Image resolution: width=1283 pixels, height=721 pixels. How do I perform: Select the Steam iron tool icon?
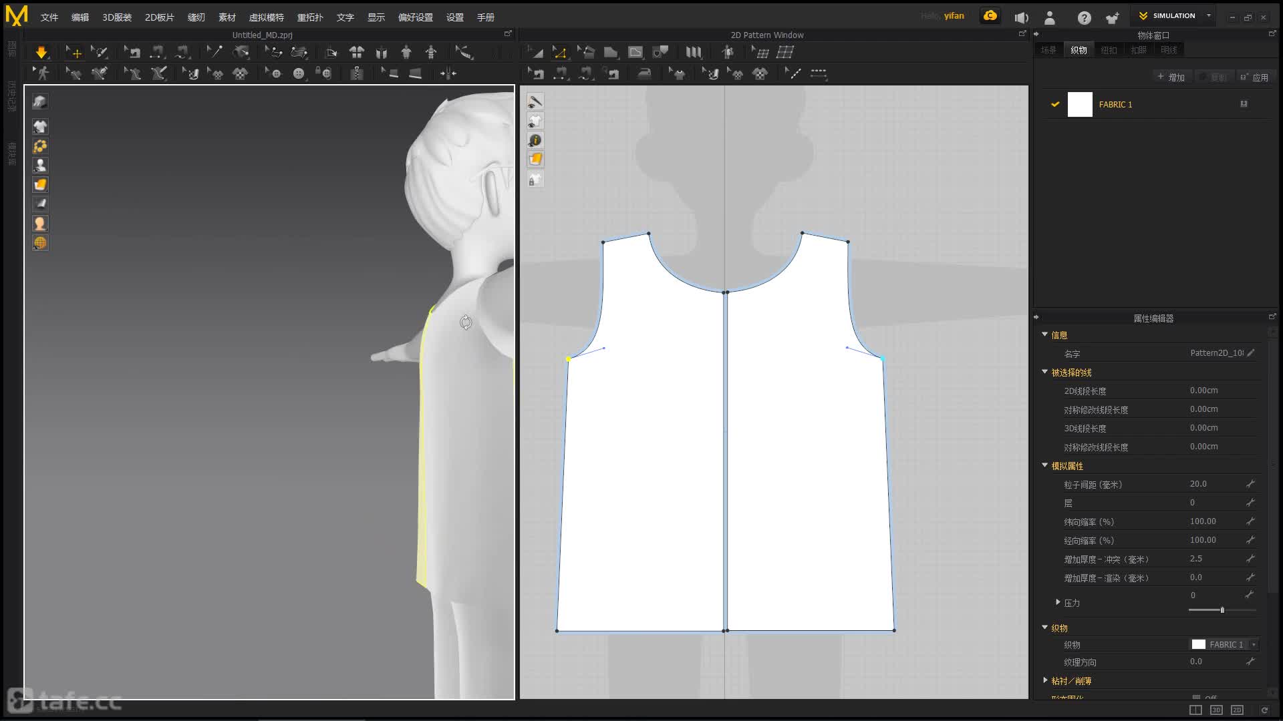tap(644, 73)
